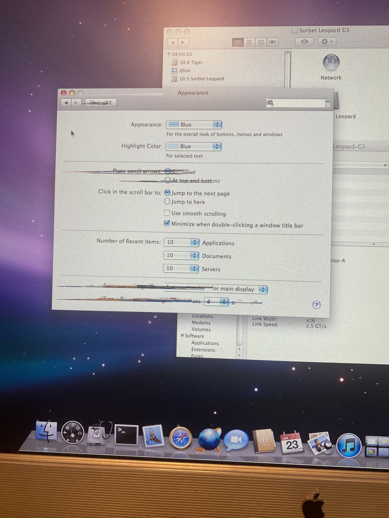Viewport: 389px width, 518px height.
Task: Click Quick Look eye button in Finder
Action: (x=305, y=41)
